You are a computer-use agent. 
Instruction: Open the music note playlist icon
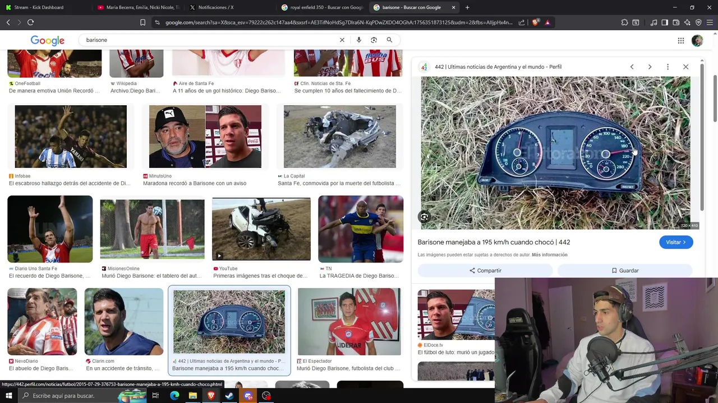[x=653, y=22]
